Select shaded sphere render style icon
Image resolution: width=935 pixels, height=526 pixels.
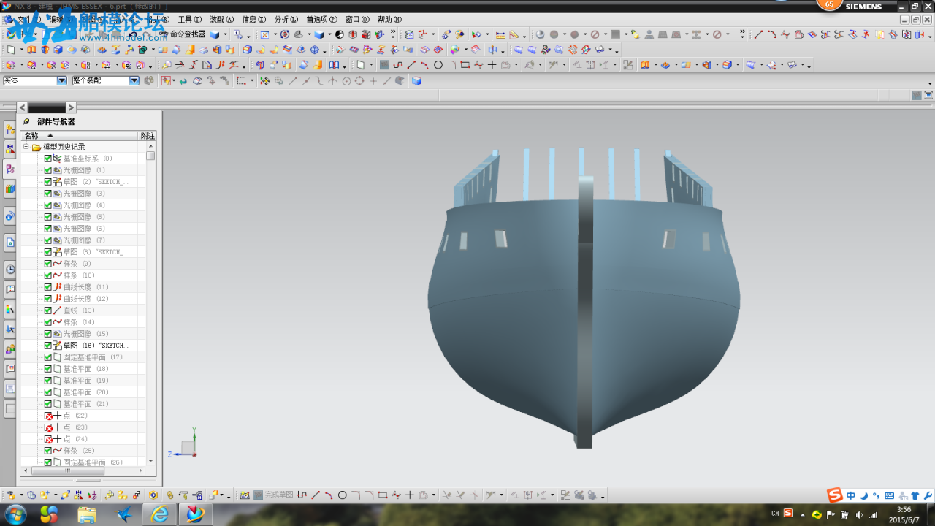click(541, 34)
